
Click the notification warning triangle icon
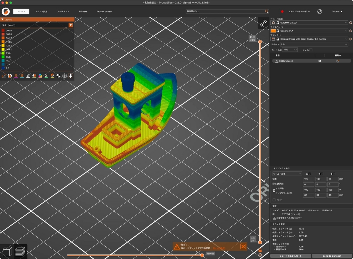(176, 247)
